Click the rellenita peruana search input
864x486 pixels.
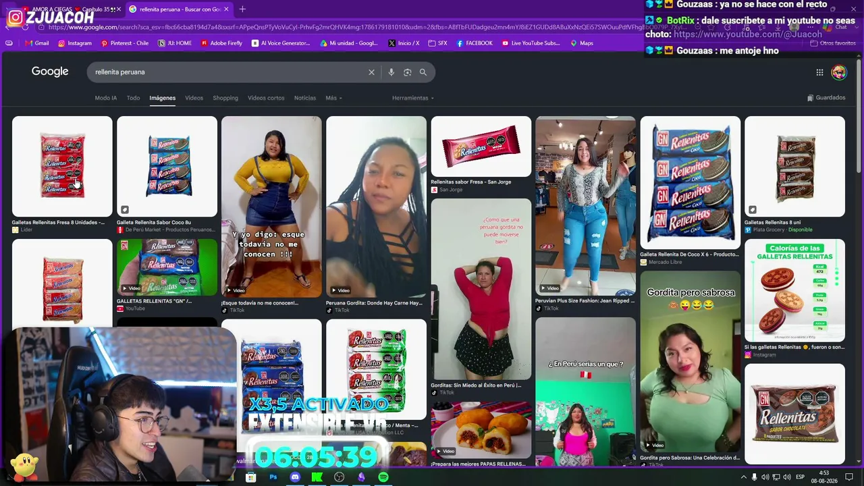point(226,72)
